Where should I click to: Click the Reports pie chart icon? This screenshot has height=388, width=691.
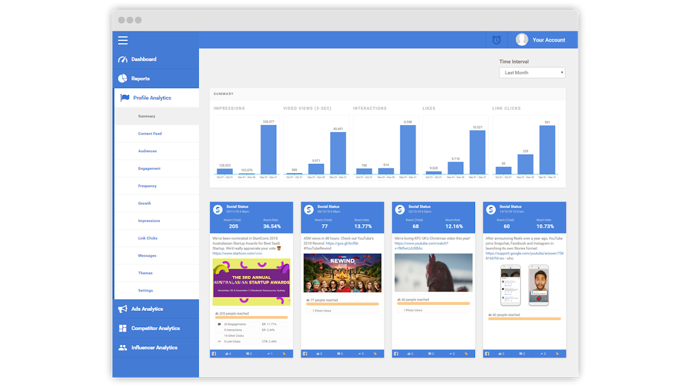coord(122,78)
